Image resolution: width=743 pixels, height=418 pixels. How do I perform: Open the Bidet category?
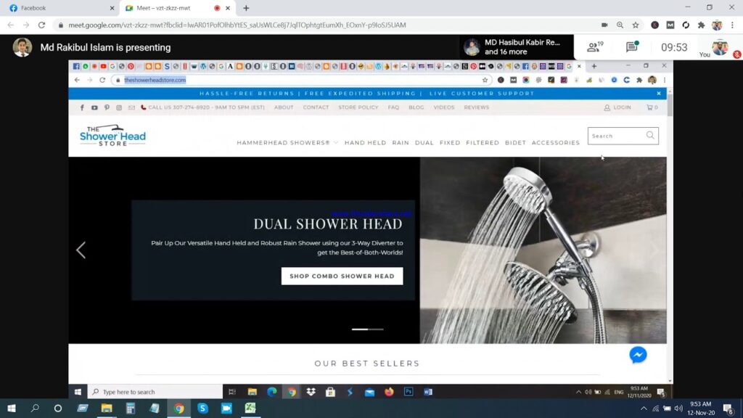(515, 143)
